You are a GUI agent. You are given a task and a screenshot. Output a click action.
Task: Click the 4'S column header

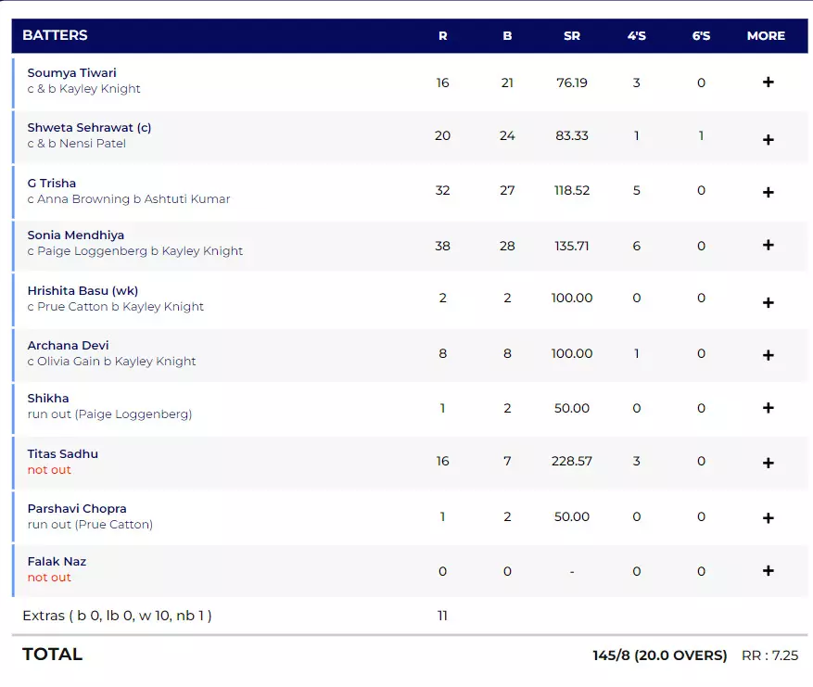[x=637, y=36]
